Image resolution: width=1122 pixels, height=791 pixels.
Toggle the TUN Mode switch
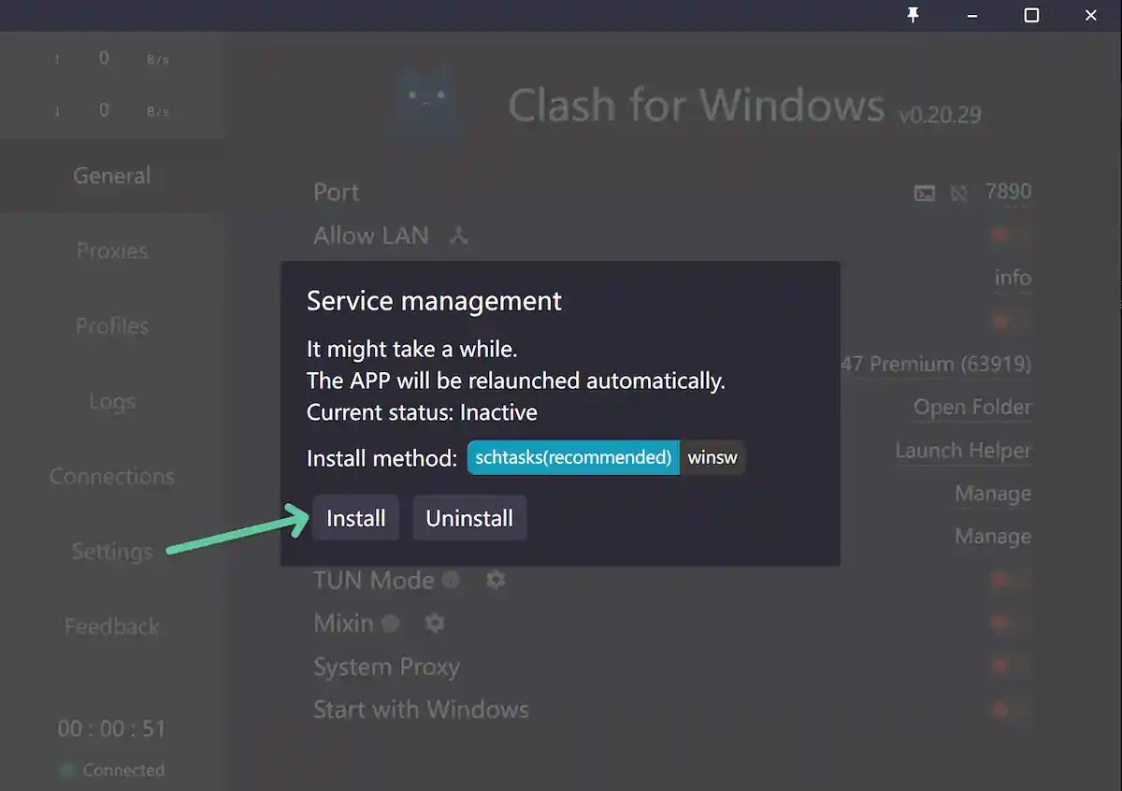1012,580
